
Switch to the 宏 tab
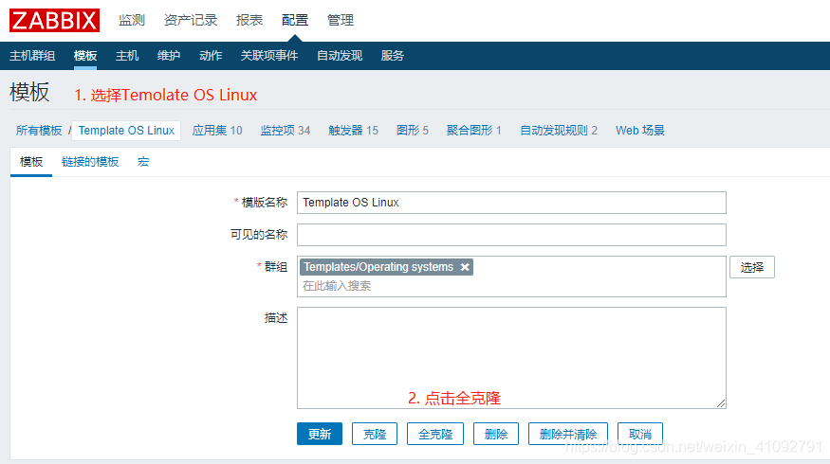point(143,162)
